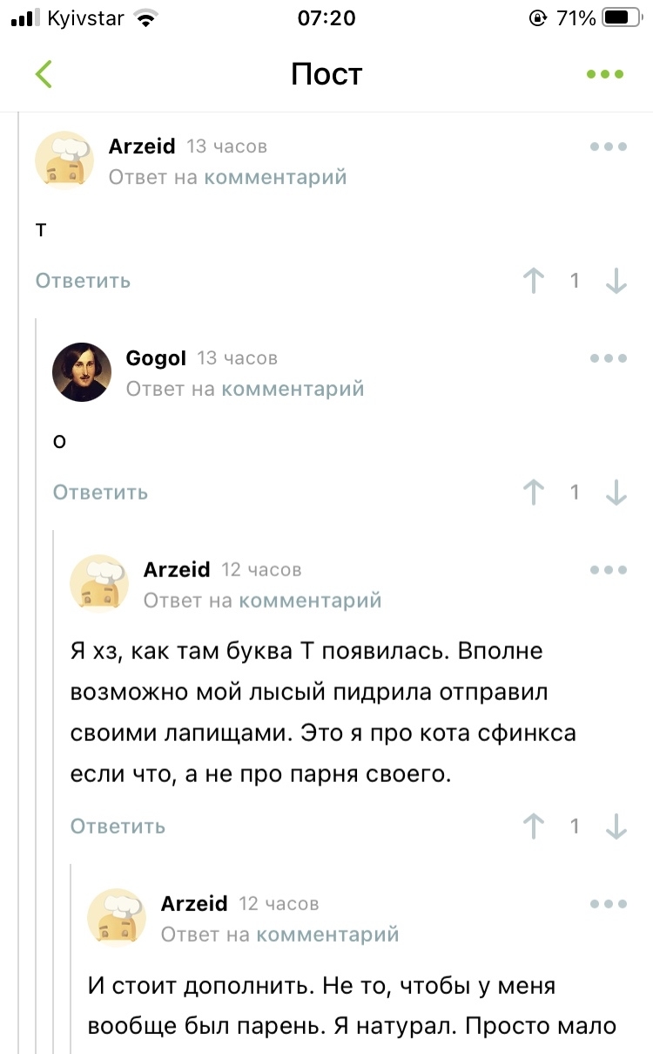Downvote Gogol's comment "о"
The image size is (653, 1054).
tap(616, 492)
